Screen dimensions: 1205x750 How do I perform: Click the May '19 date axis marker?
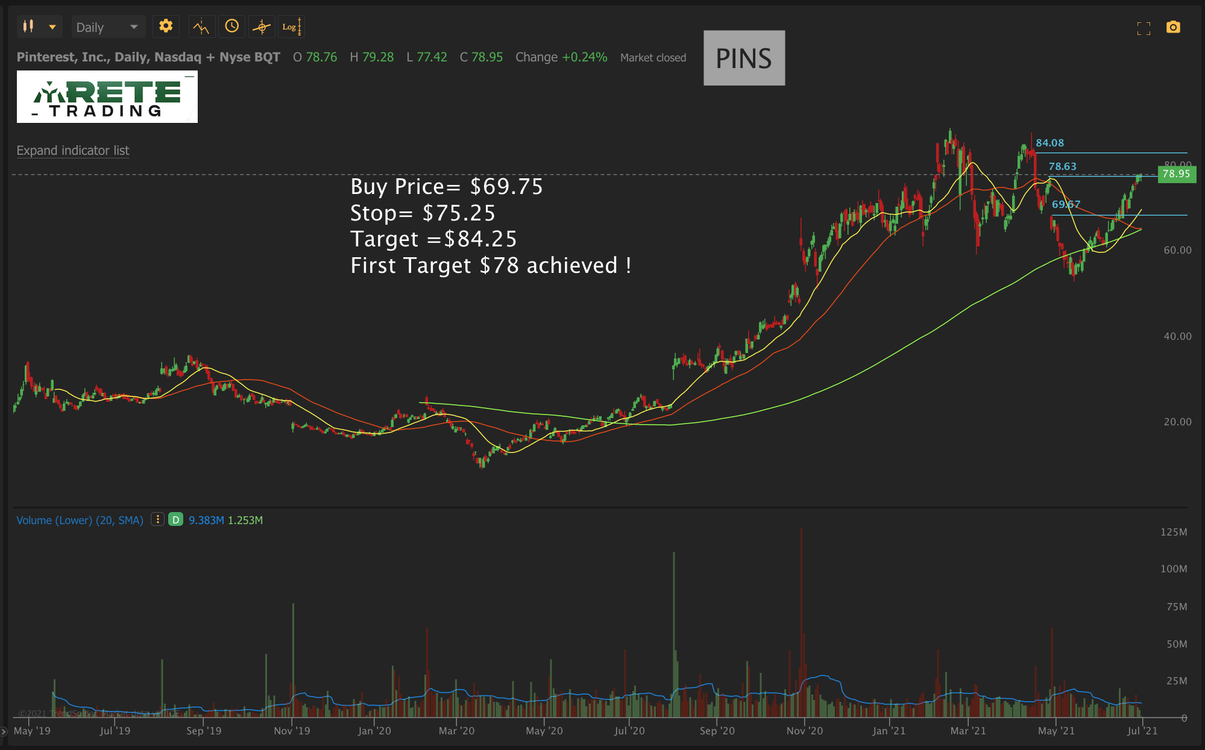tap(32, 731)
